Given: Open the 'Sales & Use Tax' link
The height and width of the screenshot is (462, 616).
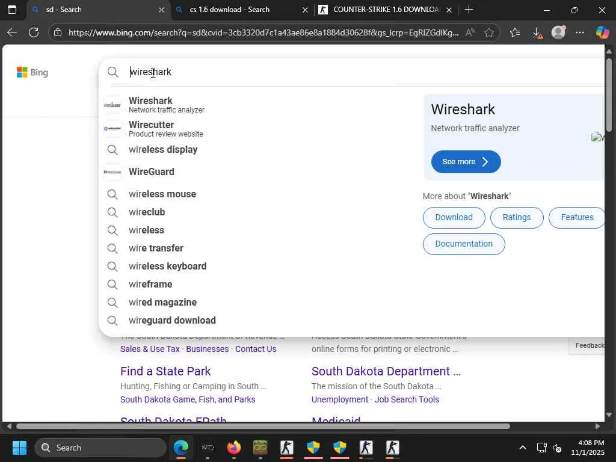Looking at the screenshot, I should (x=150, y=349).
